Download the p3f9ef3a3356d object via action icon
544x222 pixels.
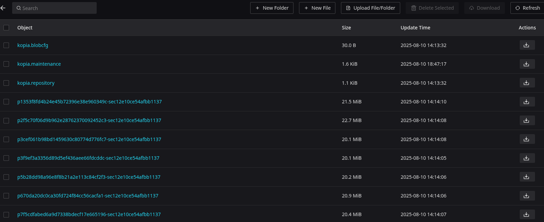click(x=527, y=158)
